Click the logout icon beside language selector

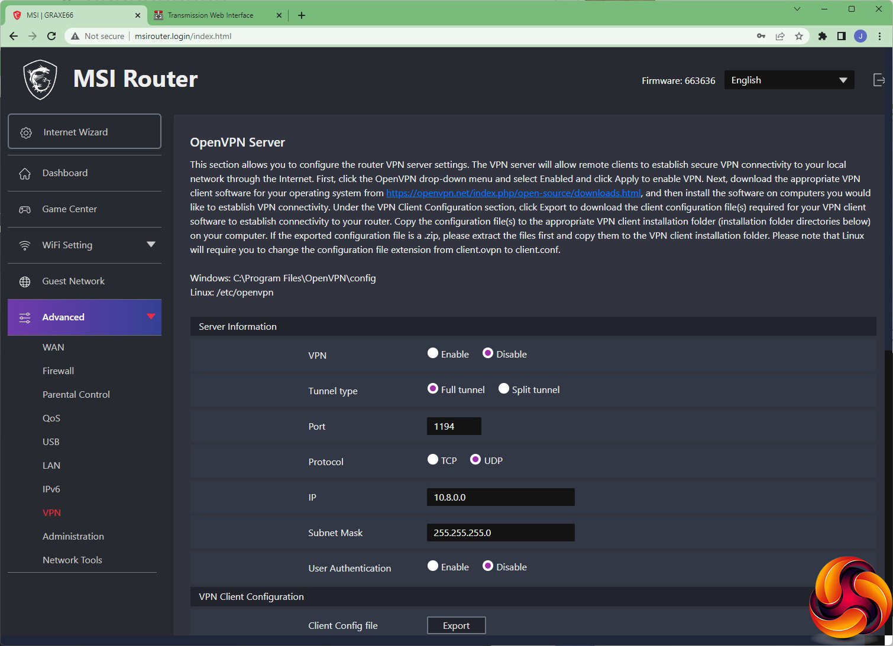click(879, 80)
